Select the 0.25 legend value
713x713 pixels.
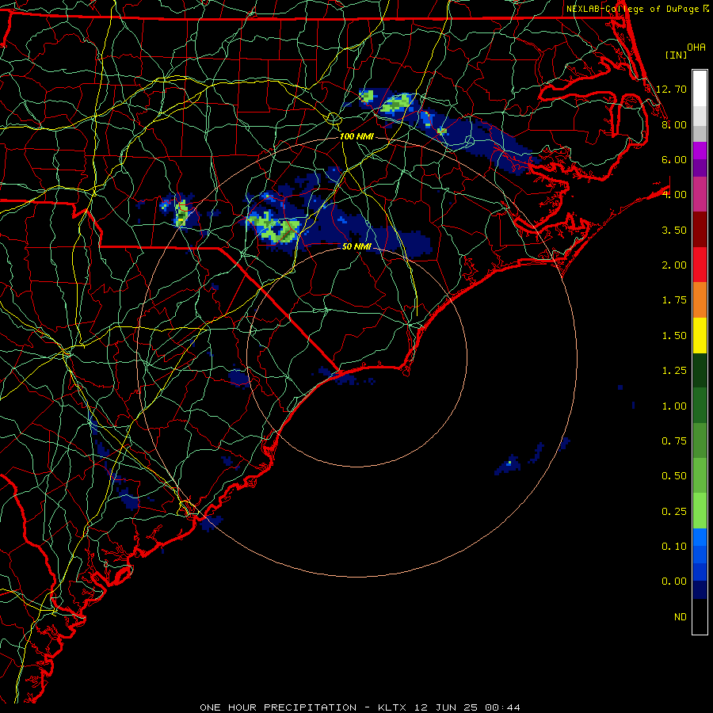(x=674, y=512)
